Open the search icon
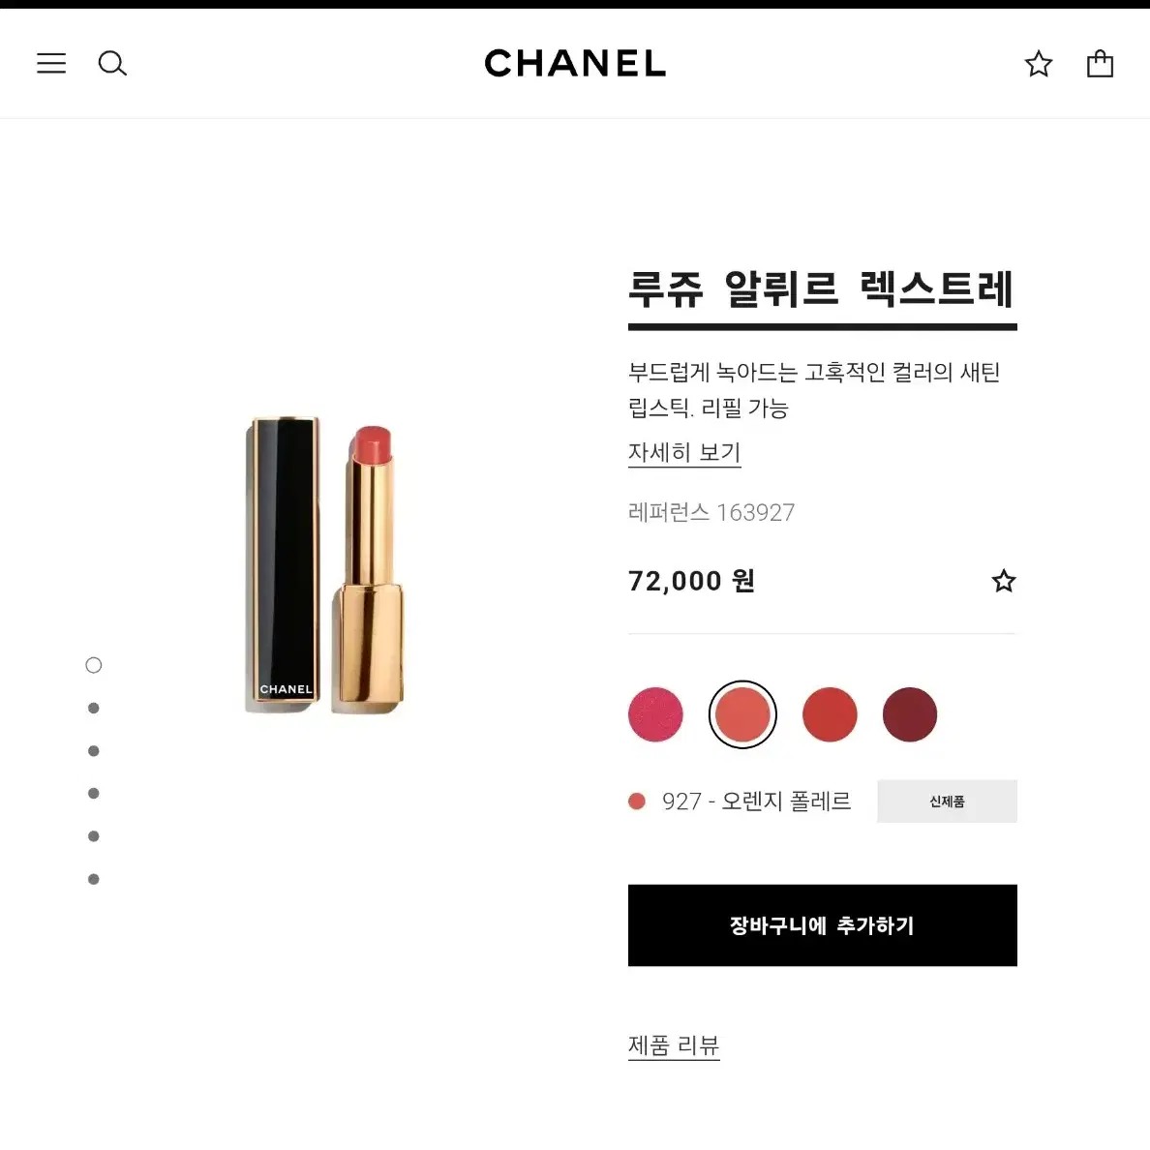 coord(112,63)
